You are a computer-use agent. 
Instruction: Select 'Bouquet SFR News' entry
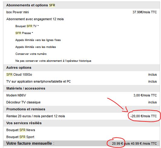point(21,130)
